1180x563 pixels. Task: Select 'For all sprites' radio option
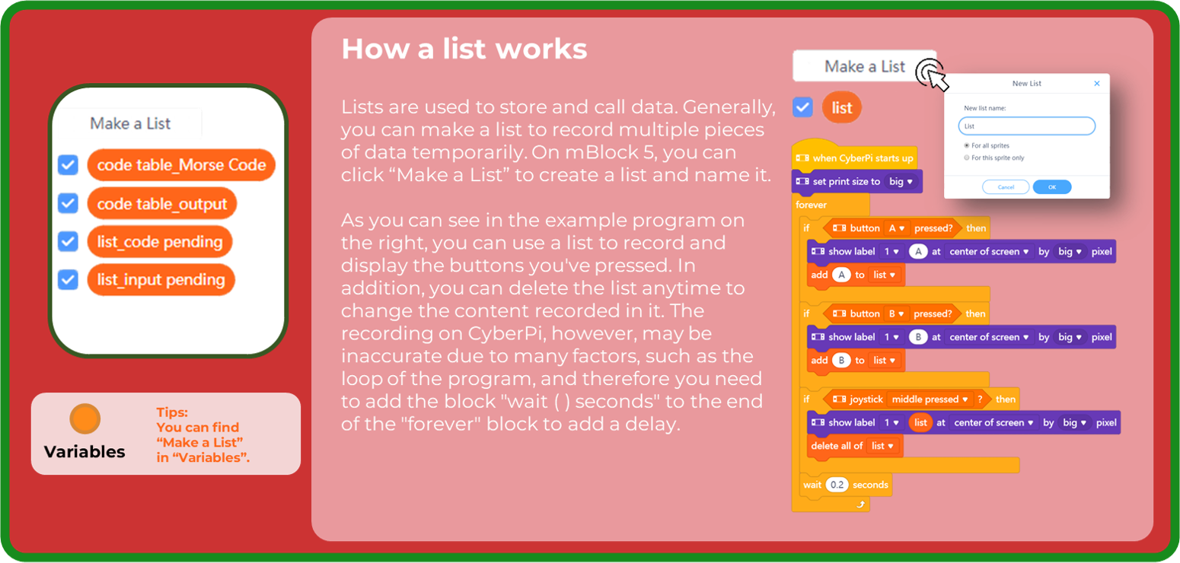tap(966, 145)
